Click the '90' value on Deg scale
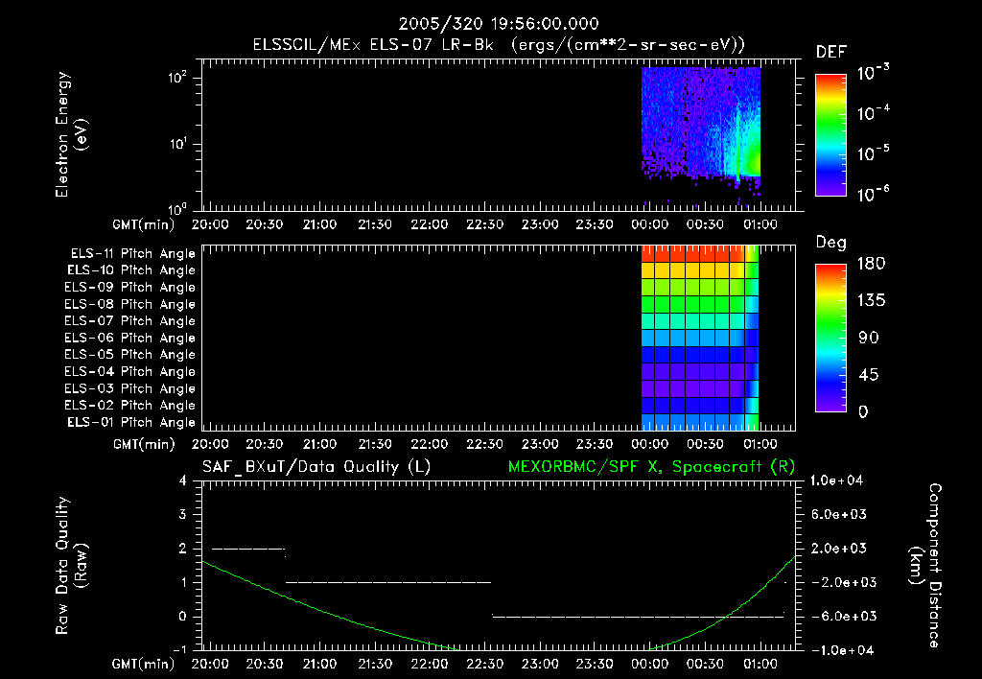The image size is (982, 679). (868, 338)
